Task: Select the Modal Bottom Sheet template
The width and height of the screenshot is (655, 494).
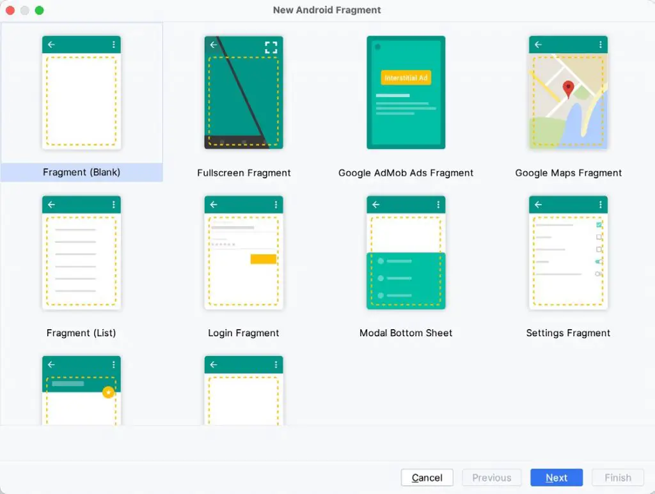Action: 406,253
